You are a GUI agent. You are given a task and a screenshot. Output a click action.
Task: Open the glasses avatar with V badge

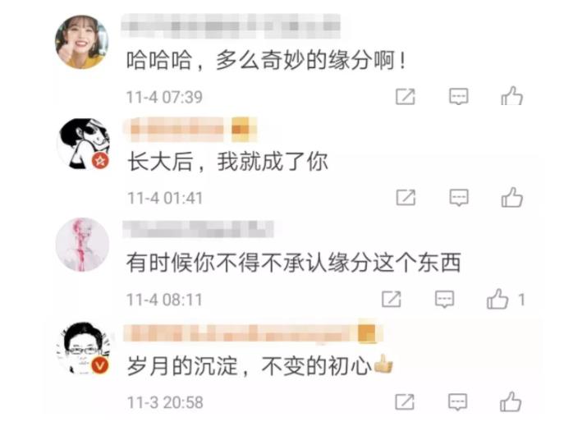(83, 348)
